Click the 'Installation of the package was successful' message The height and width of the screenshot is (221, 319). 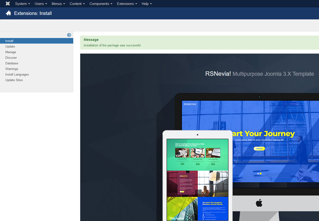point(113,45)
